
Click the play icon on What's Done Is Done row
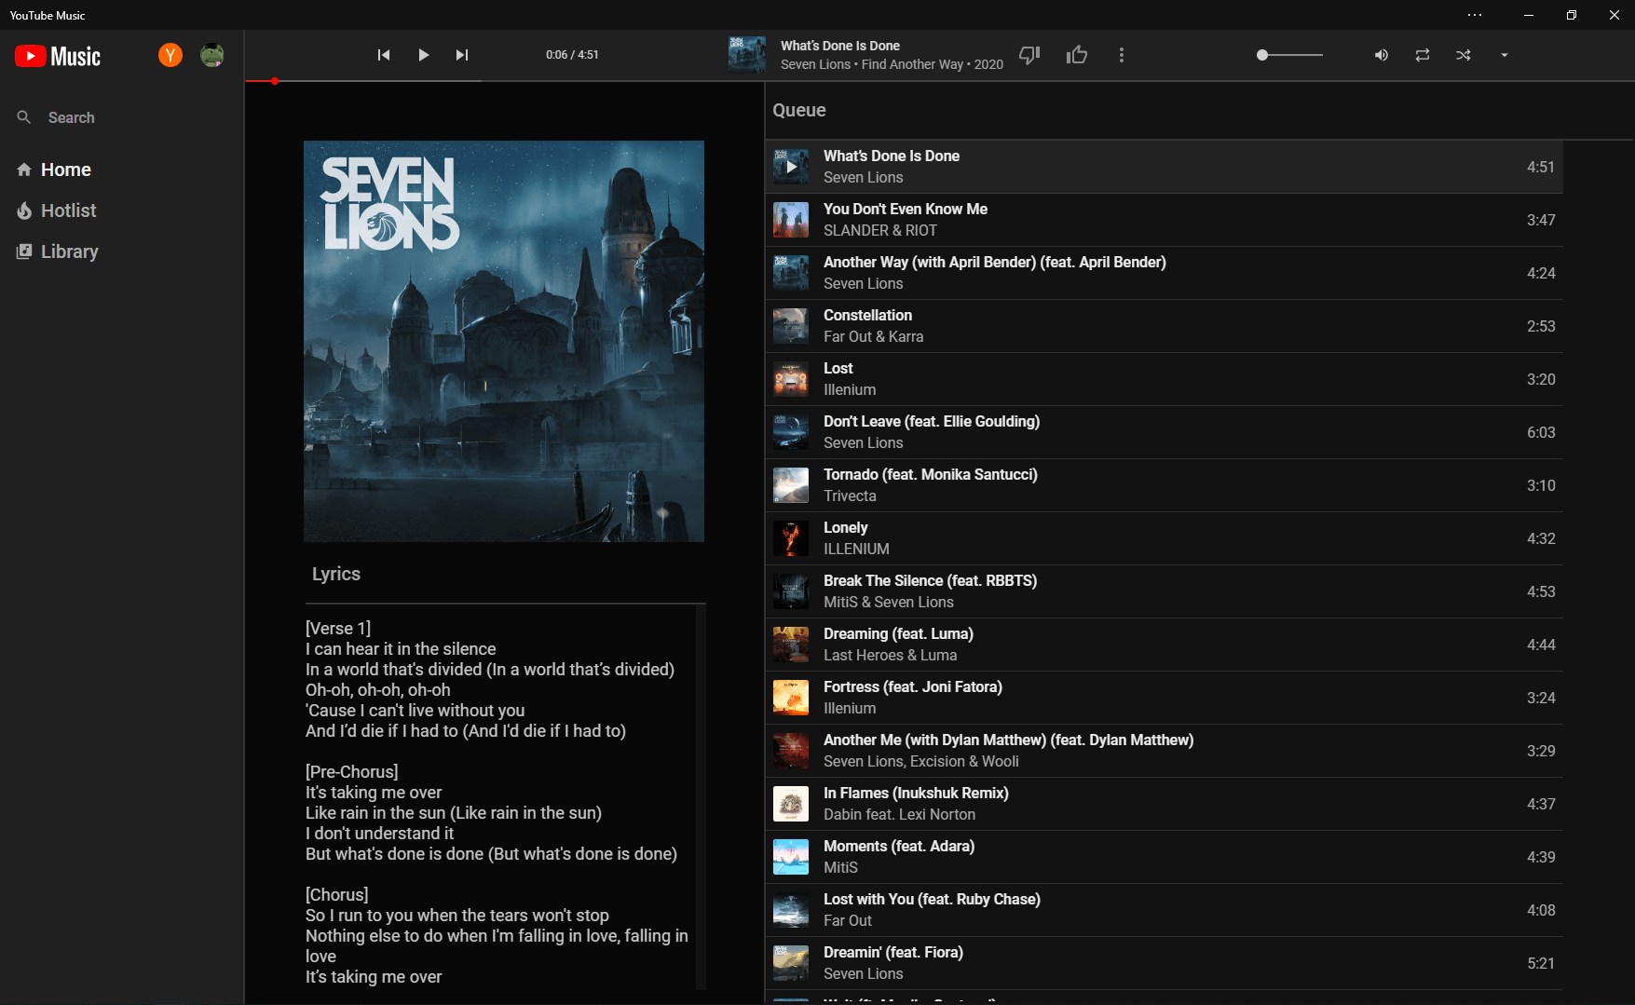pyautogui.click(x=791, y=168)
